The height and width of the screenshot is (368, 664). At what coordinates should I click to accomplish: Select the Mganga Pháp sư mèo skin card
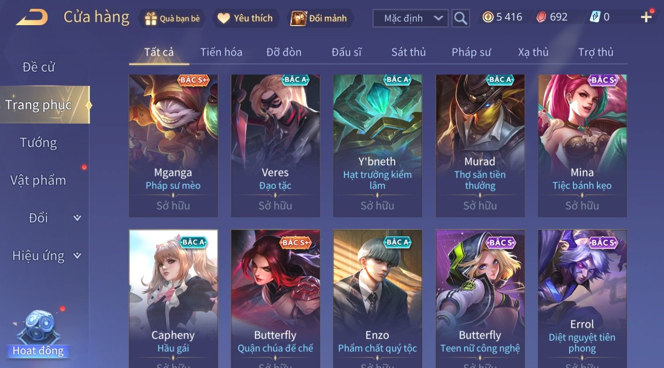(x=173, y=146)
